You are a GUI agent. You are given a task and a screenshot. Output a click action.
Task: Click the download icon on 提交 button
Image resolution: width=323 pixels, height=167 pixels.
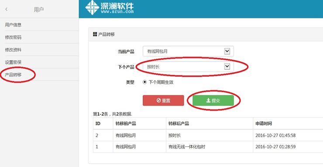coord(208,100)
